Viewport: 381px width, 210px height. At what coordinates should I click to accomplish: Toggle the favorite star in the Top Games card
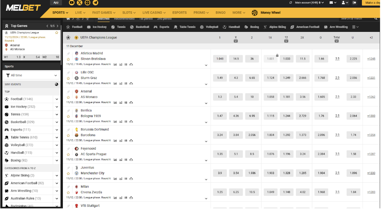(57, 32)
